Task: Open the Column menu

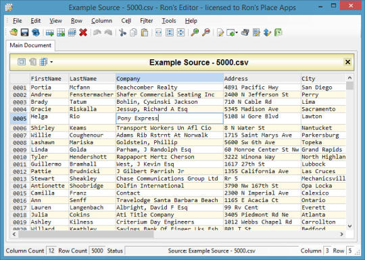Action: click(x=101, y=21)
